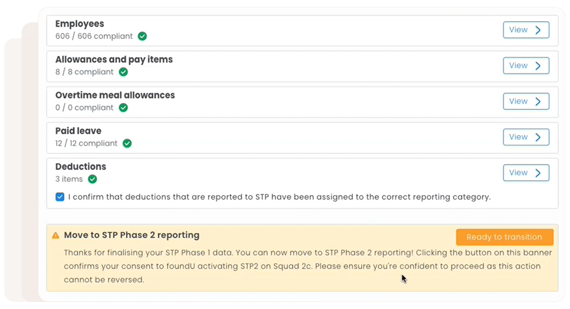This screenshot has height=309, width=570.
Task: Expand Employees using its chevron arrow
Action: coord(538,30)
